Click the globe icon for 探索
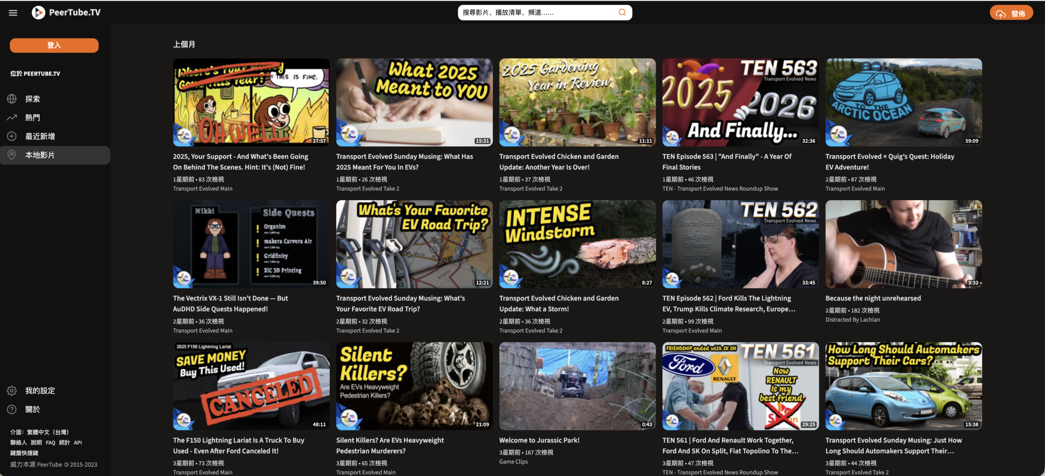Viewport: 1045px width, 476px height. tap(12, 99)
